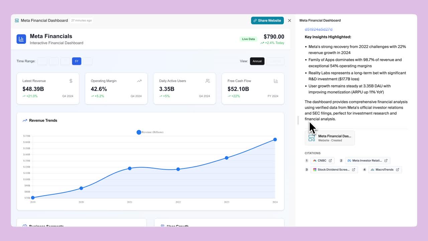Screen dimensions: 428x241
Task: Click the Meta infinity logo icon in citations
Action: (x=349, y=161)
